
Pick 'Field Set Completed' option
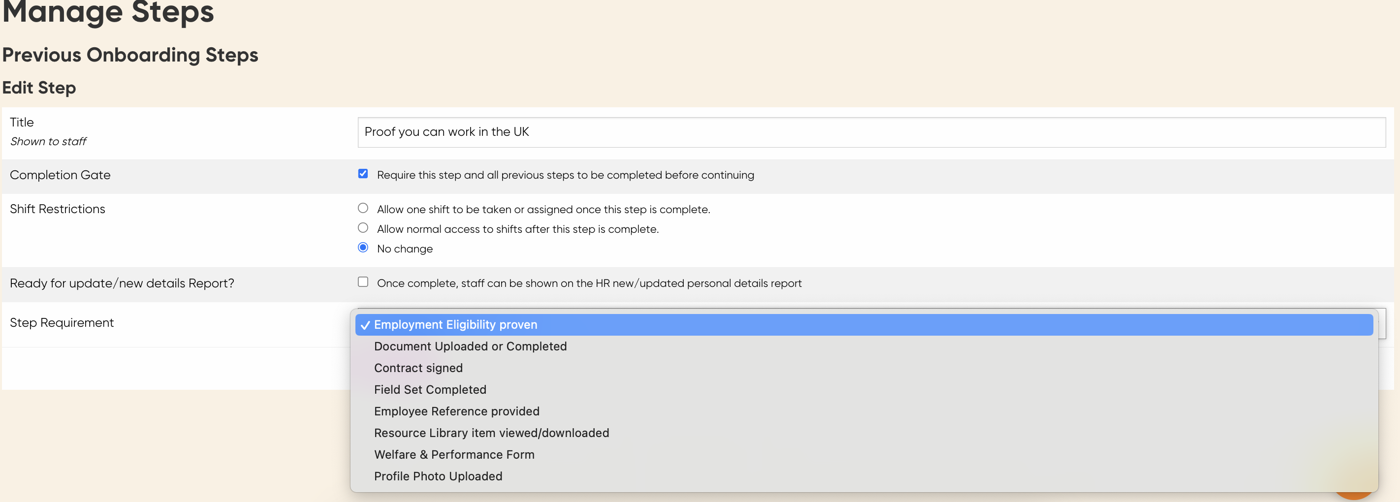pos(864,390)
